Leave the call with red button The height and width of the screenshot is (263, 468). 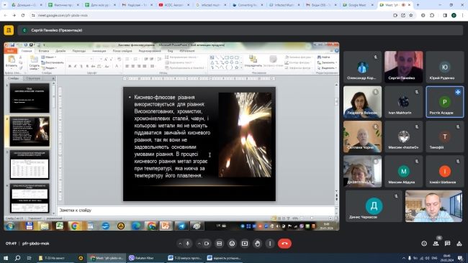pyautogui.click(x=284, y=244)
